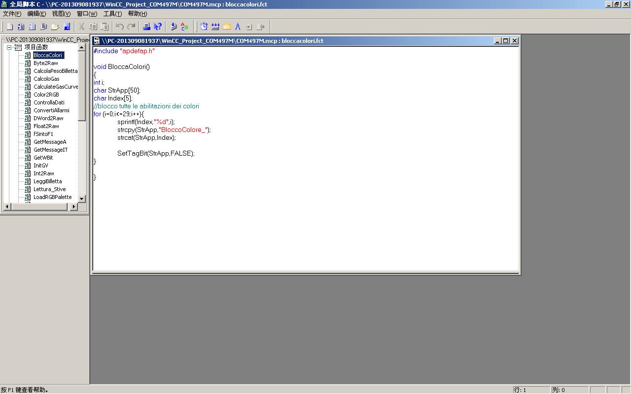Select the Float2Raw function

(x=46, y=126)
